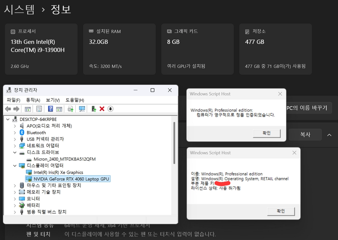Open the 보기(V) menu
Screen dimensions: 338x240
53,100
